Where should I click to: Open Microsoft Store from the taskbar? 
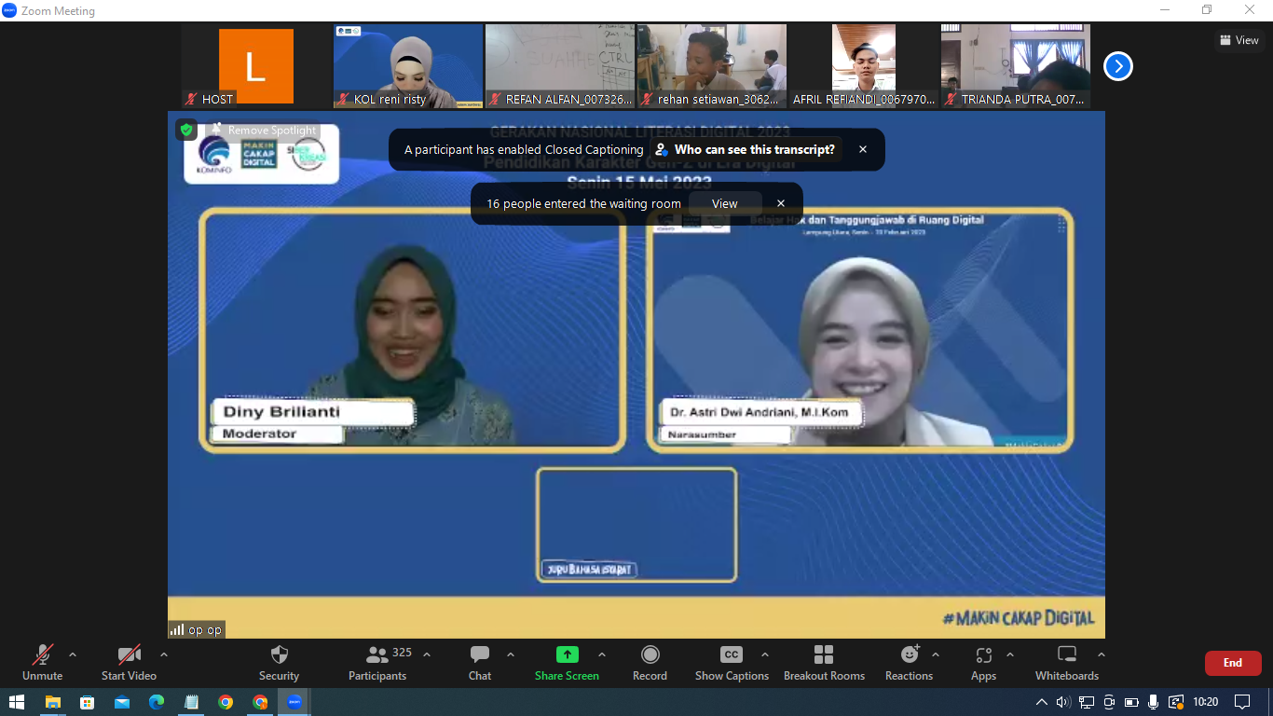(x=88, y=702)
